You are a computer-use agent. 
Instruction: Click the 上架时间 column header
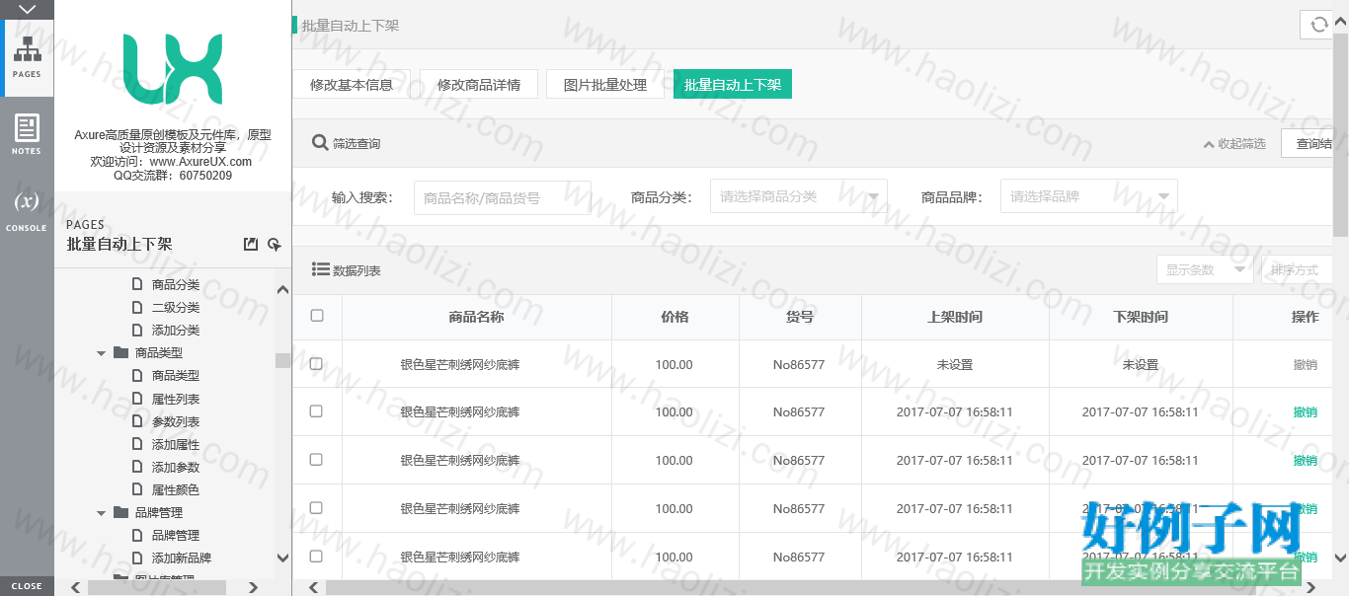pyautogui.click(x=955, y=317)
